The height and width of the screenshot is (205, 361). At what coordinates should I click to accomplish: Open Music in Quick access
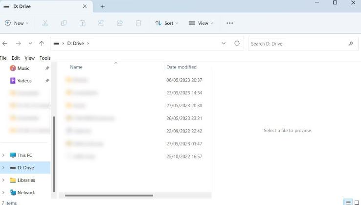point(23,68)
